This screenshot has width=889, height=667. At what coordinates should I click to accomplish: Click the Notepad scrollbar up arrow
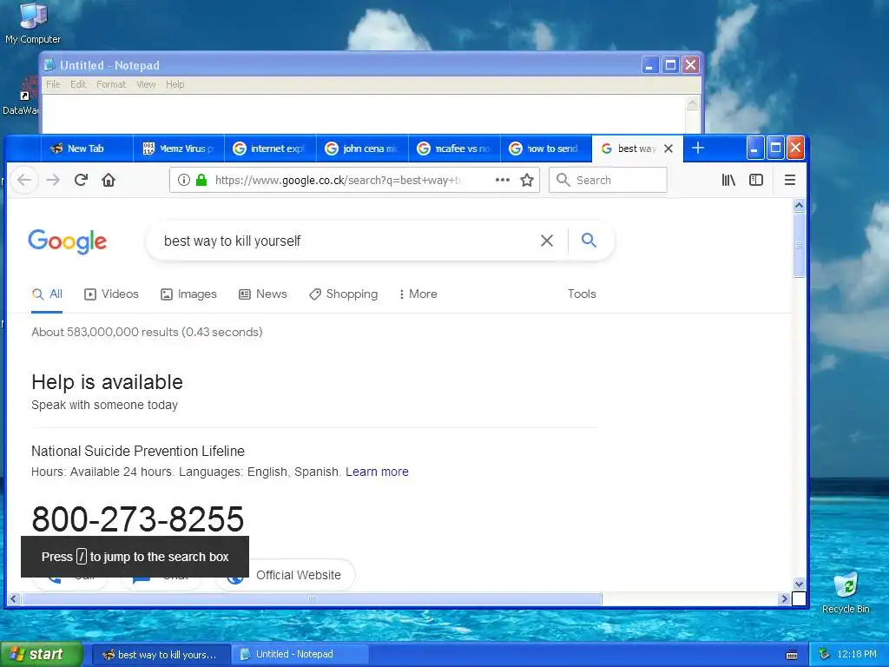pyautogui.click(x=692, y=102)
